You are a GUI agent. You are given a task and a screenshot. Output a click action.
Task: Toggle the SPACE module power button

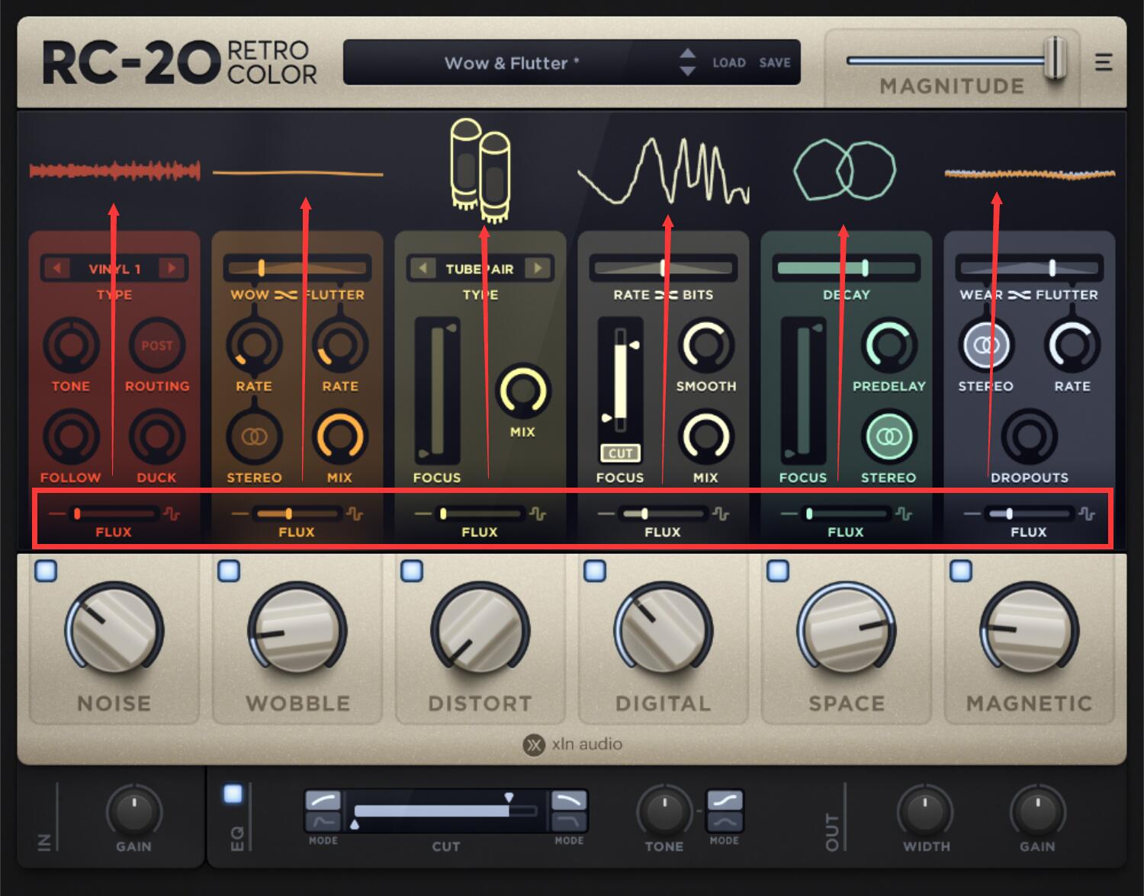pos(778,571)
